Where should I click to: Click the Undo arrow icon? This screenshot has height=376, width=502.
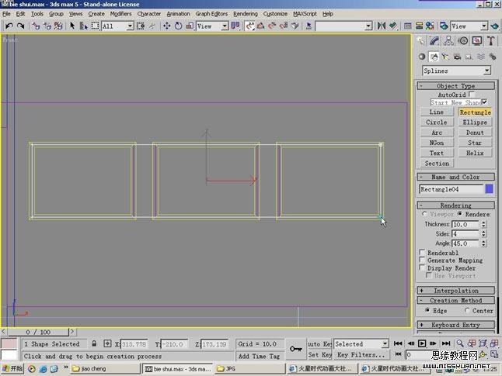click(x=9, y=26)
